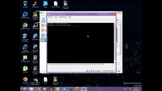Open Free Games desktop shortcut

[x=35, y=5]
